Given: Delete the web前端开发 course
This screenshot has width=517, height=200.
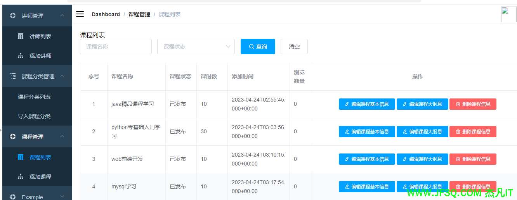Looking at the screenshot, I should pyautogui.click(x=473, y=159).
